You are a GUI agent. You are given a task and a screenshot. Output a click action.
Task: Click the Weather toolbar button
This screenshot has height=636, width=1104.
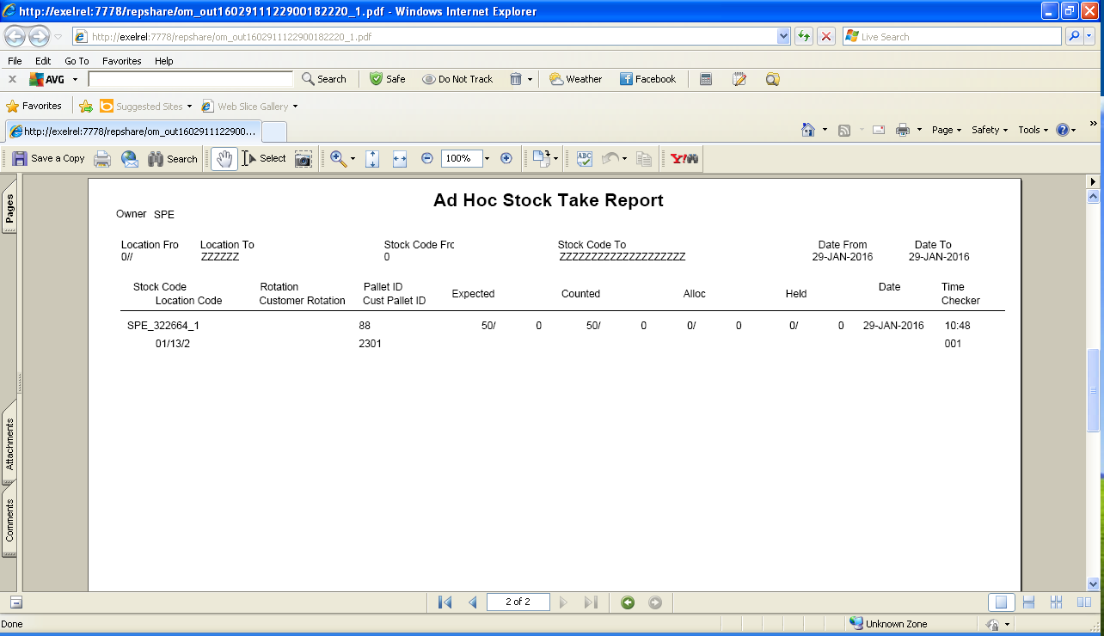(x=576, y=79)
